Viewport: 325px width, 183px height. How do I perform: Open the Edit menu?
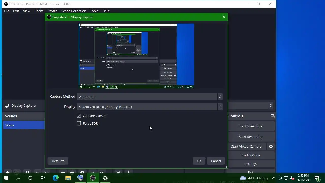point(16,11)
